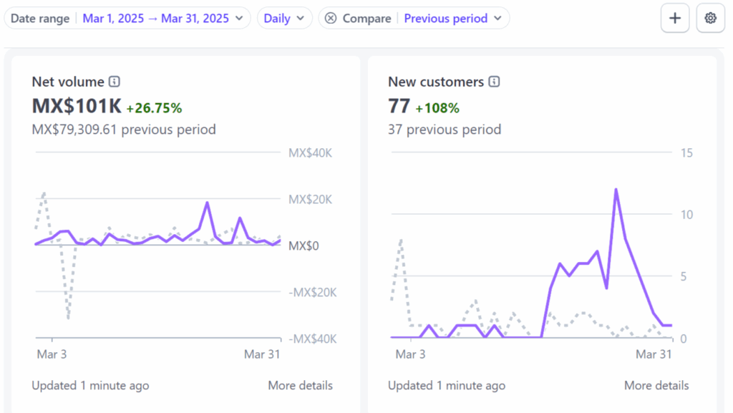Screen dimensions: 733x413
Task: Open the Previous period comparison dropdown
Action: 452,18
